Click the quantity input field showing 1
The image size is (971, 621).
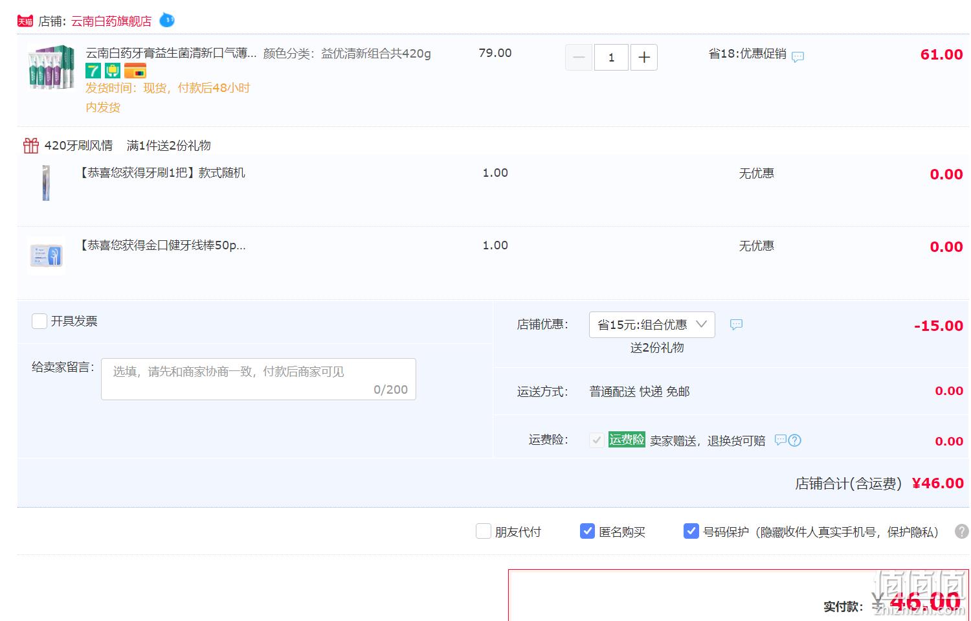tap(611, 58)
